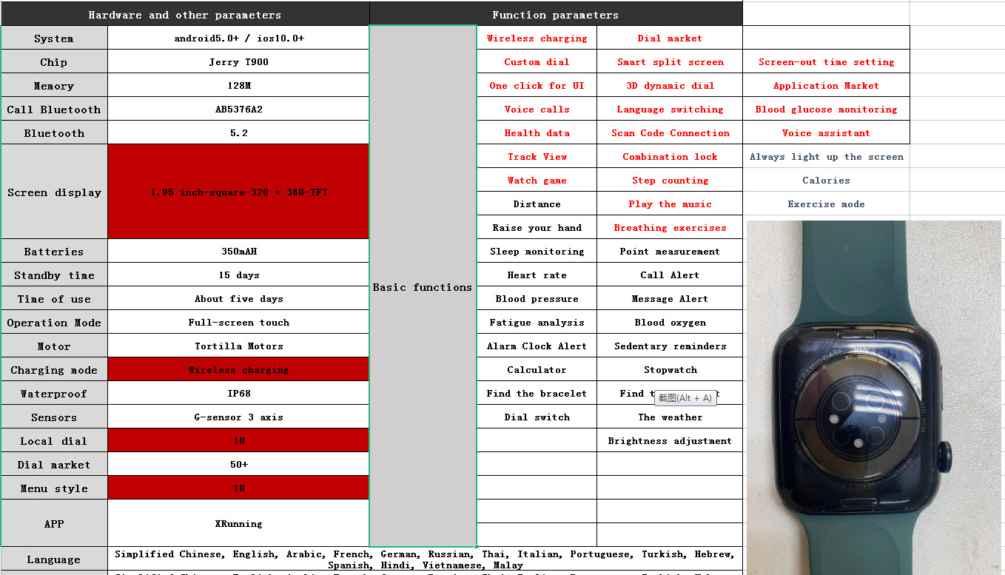
Task: Select the "Screen-out time setting" cell
Action: (826, 62)
